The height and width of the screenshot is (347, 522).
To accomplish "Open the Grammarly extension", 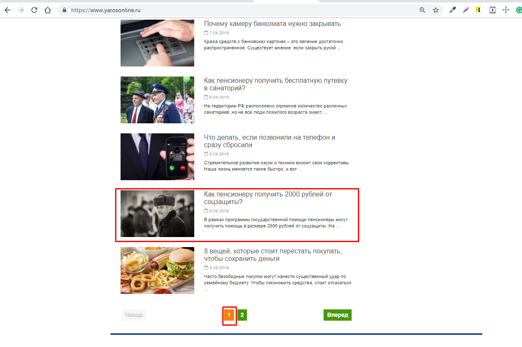I will (519, 10).
